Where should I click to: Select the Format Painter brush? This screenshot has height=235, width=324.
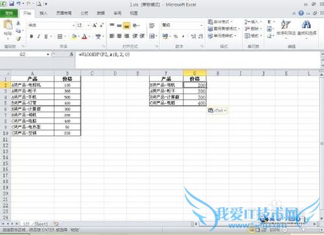[18, 39]
